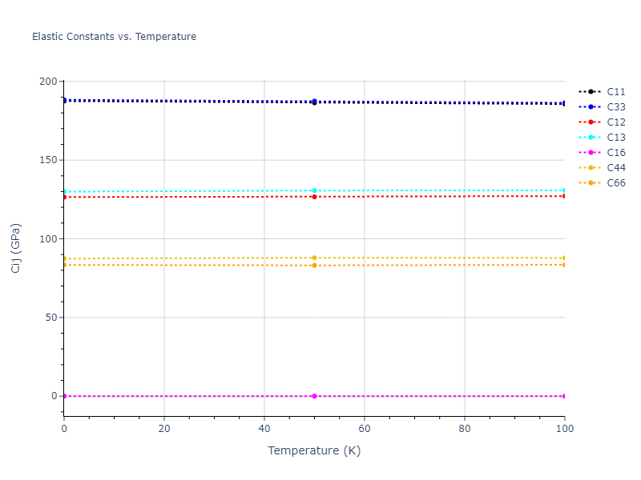Click the magenta C16 point at 100 K
The image size is (641, 480).
pyautogui.click(x=564, y=396)
